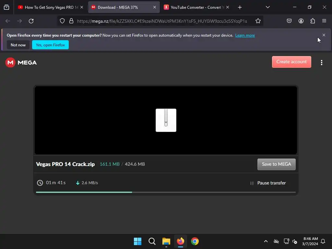
Task: Pause the file transfer
Action: coord(268,183)
